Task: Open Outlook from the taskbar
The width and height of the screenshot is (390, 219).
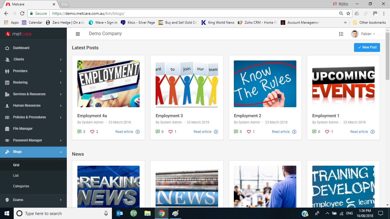Action: [x=120, y=213]
